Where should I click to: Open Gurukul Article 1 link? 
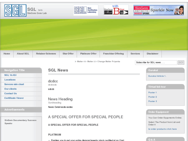[157, 76]
